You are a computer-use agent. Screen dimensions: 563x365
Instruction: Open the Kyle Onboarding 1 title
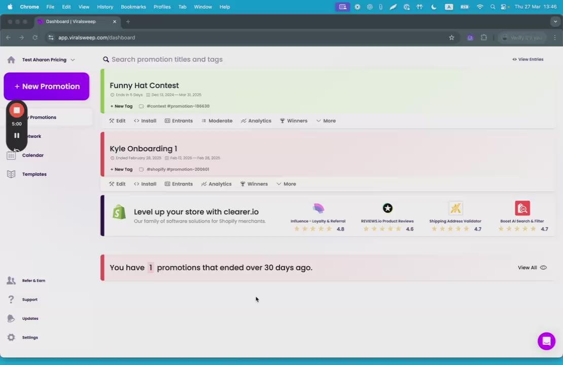click(143, 149)
